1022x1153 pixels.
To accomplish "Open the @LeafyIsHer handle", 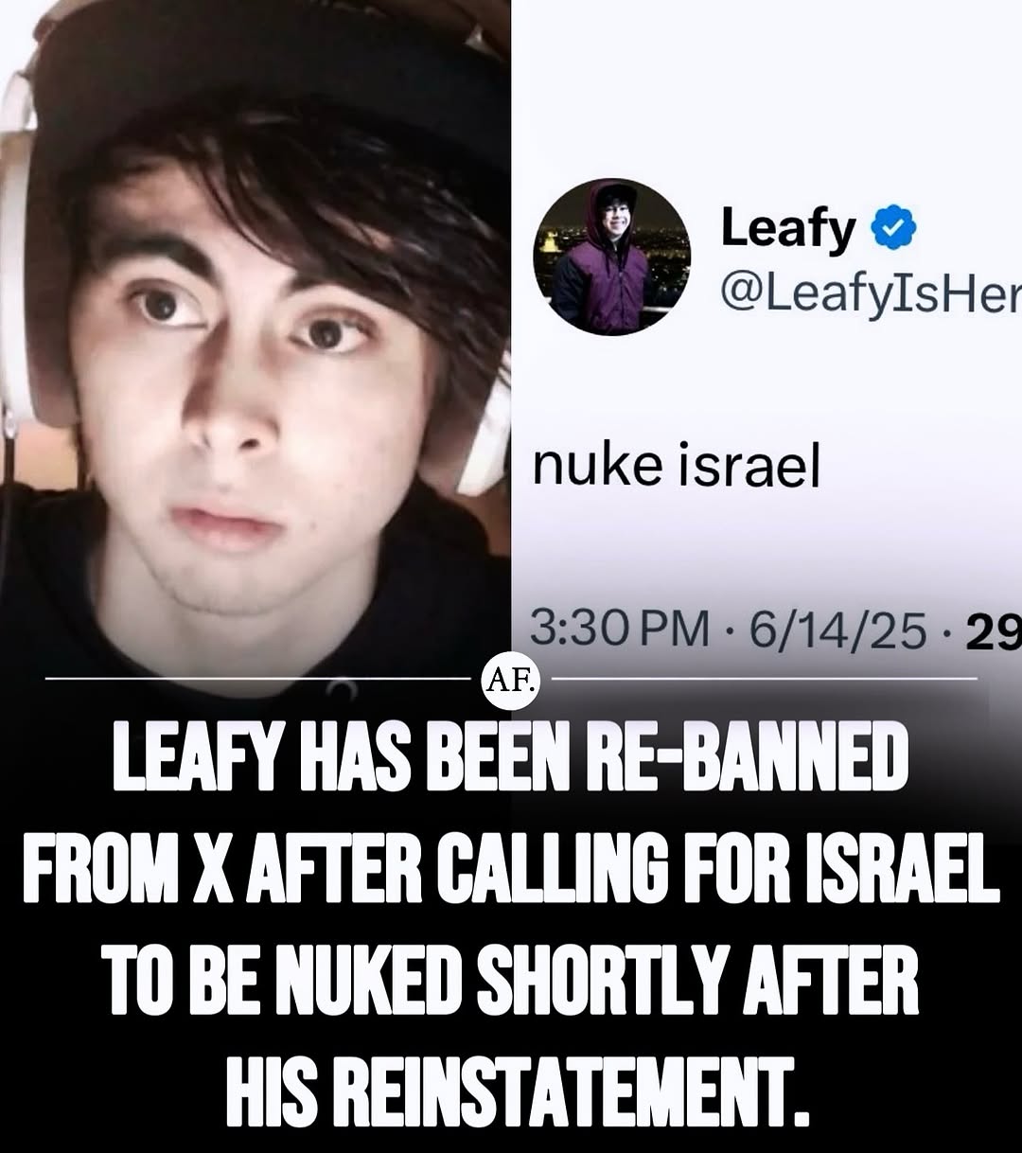I will coord(871,296).
